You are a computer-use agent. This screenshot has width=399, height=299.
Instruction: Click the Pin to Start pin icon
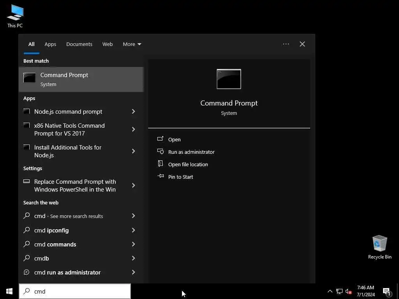(161, 176)
